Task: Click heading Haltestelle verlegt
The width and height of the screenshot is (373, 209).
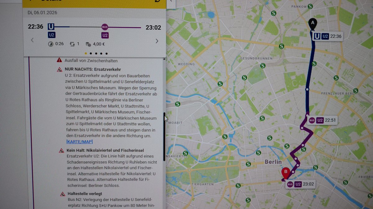Action: pos(85,194)
